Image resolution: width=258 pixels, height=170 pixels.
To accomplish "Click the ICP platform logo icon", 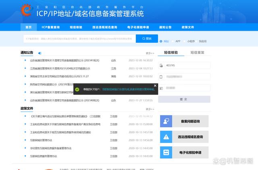I will pos(26,10).
